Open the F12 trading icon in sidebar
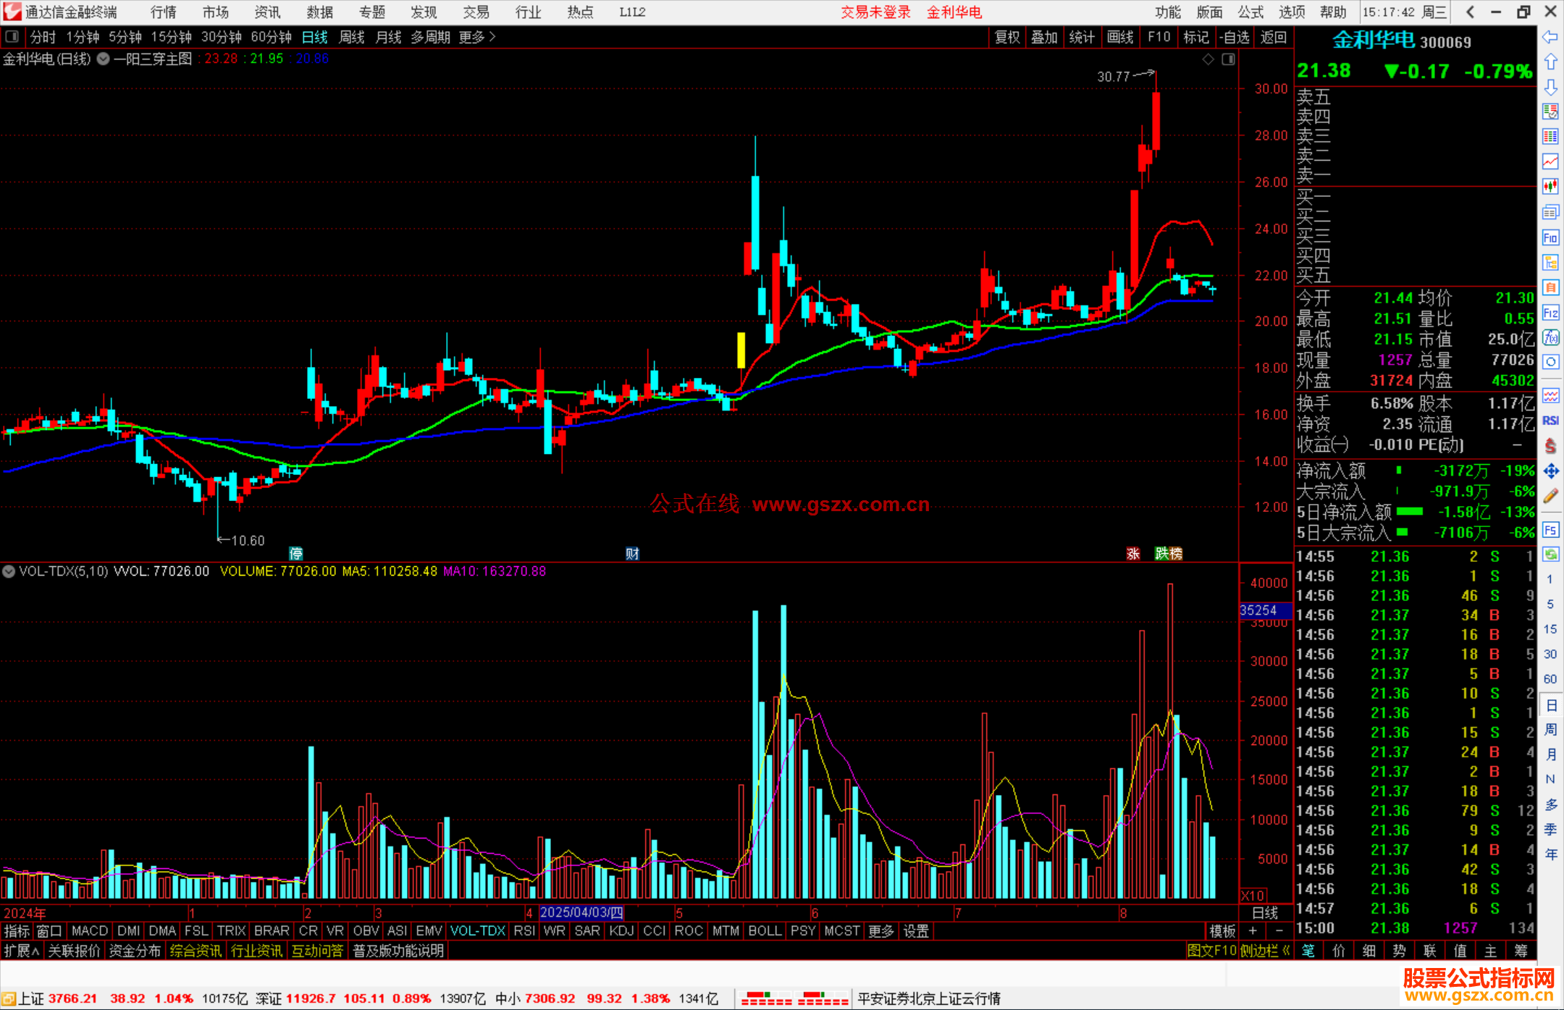The height and width of the screenshot is (1010, 1564). pos(1550,313)
